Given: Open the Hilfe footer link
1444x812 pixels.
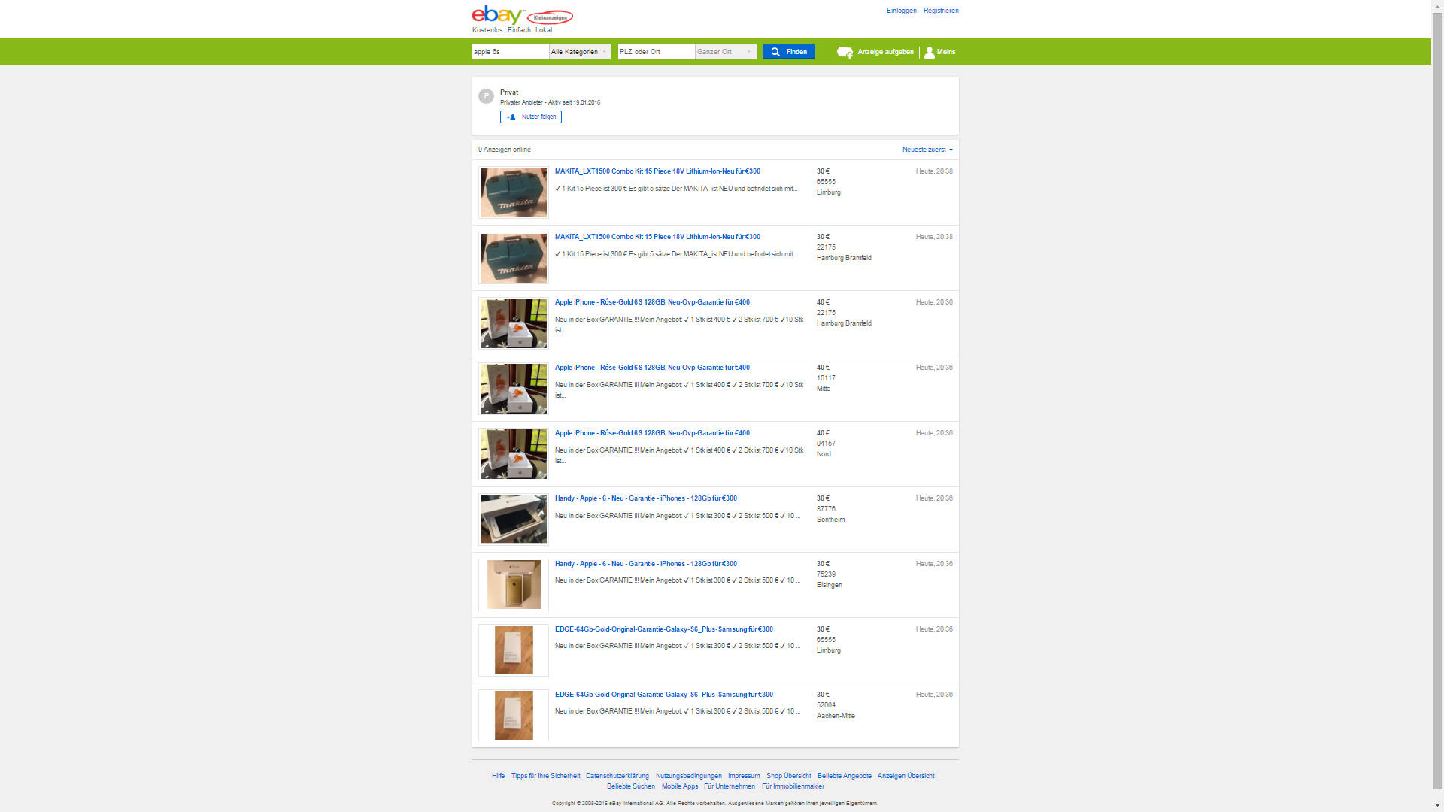Looking at the screenshot, I should tap(498, 776).
